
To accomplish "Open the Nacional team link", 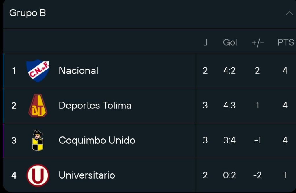I will tap(78, 71).
